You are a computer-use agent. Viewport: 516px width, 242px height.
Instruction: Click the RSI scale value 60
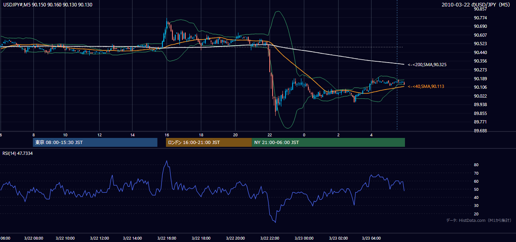476,181
